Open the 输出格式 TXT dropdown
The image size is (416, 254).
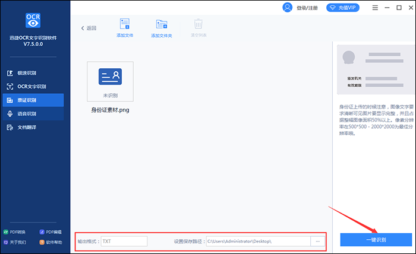[124, 242]
